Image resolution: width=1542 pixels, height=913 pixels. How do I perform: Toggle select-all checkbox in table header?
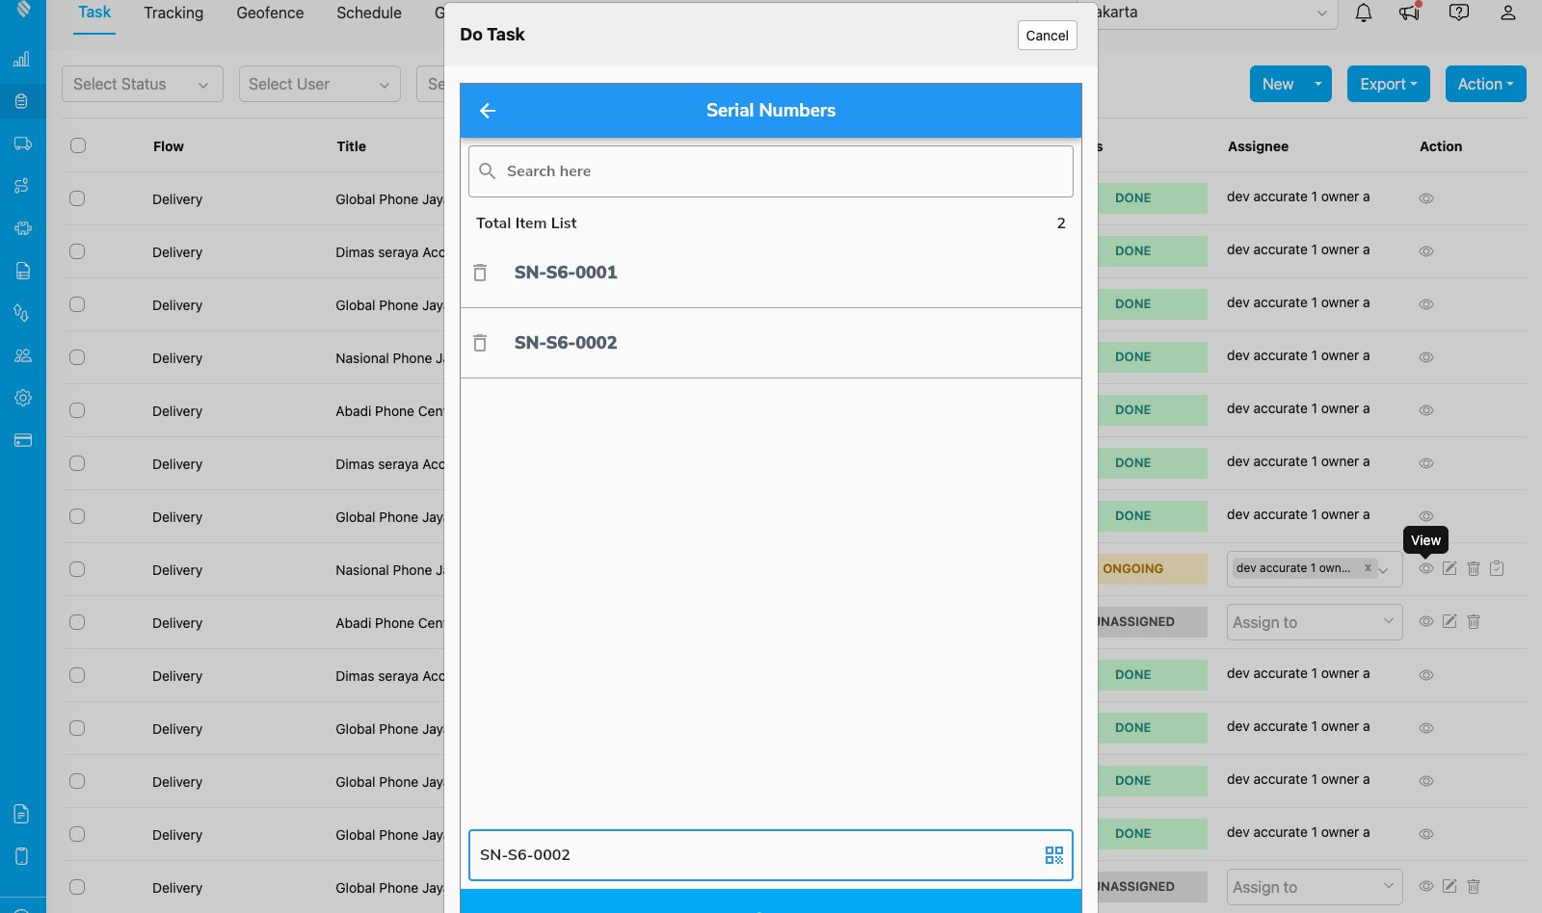click(78, 145)
